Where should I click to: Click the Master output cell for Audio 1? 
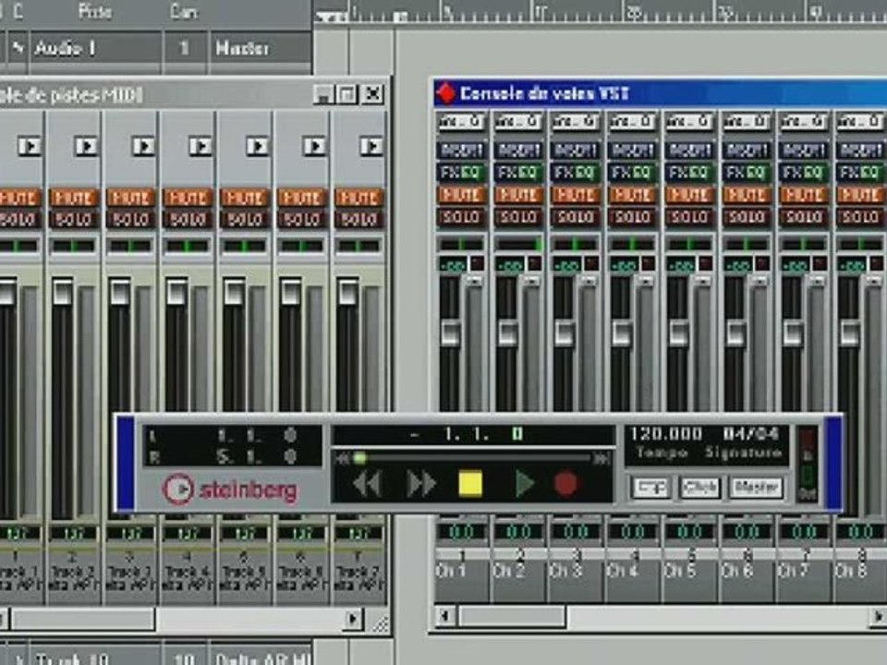pyautogui.click(x=261, y=49)
